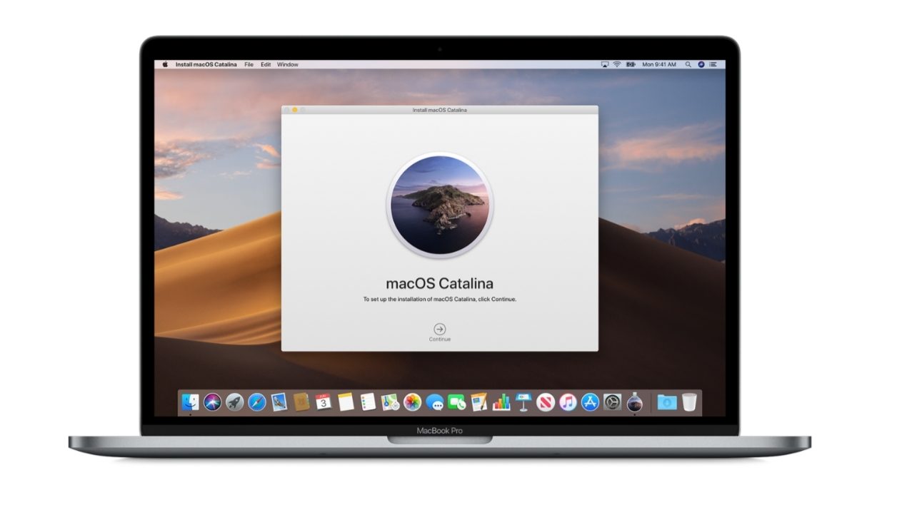This screenshot has height=505, width=897.
Task: Open Photos from the Dock
Action: 412,402
